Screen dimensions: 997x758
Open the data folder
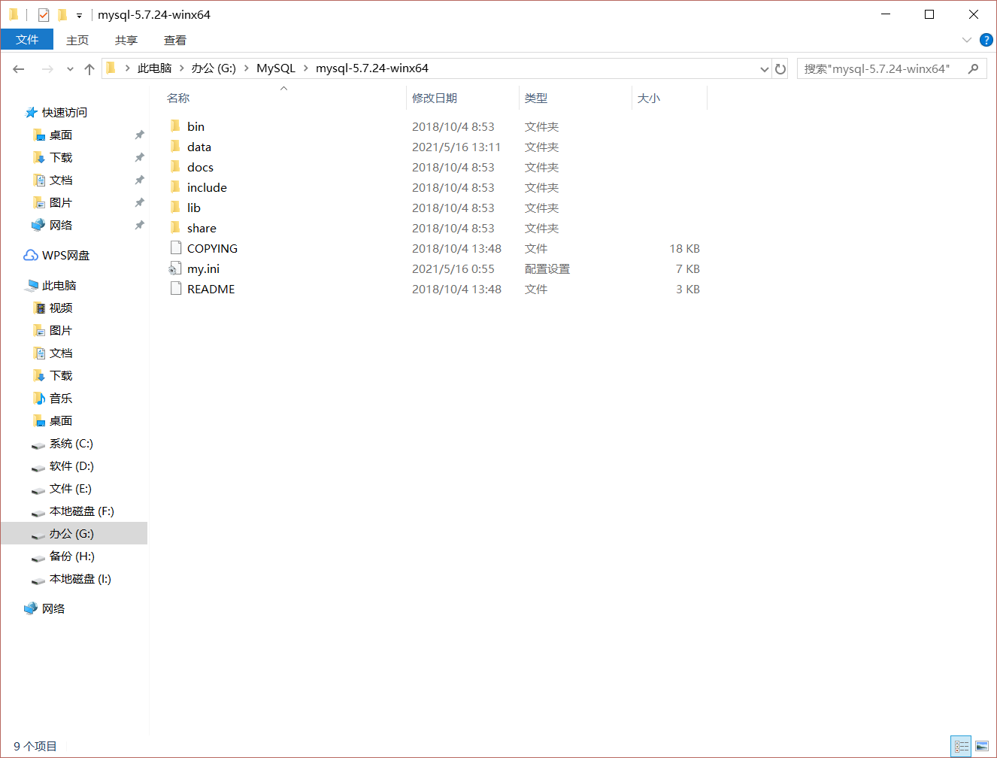pyautogui.click(x=199, y=147)
